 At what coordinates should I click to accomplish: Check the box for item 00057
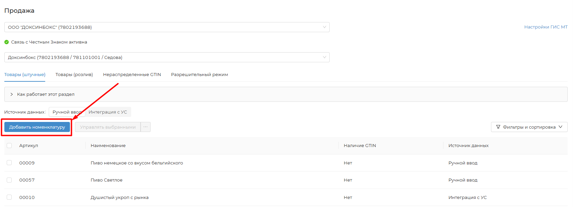(x=9, y=180)
